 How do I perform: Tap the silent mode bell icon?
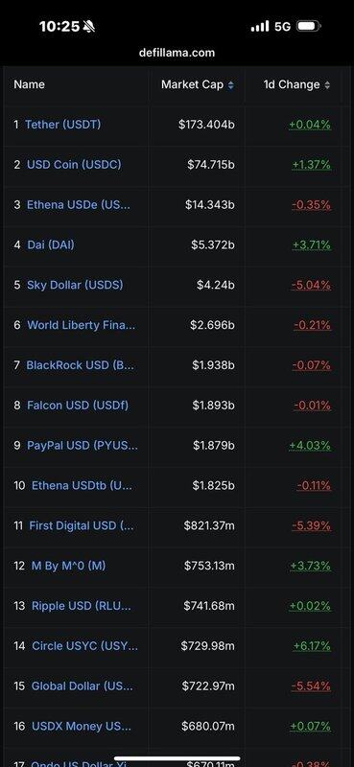[x=89, y=27]
